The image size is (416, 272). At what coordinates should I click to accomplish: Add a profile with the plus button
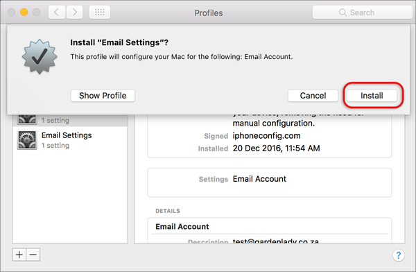[x=19, y=255]
